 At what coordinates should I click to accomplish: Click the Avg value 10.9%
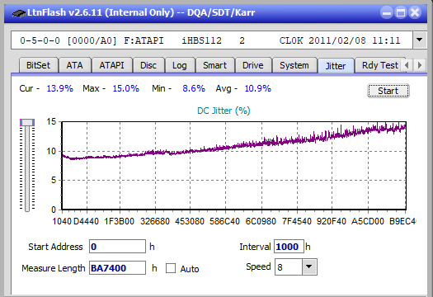point(258,88)
